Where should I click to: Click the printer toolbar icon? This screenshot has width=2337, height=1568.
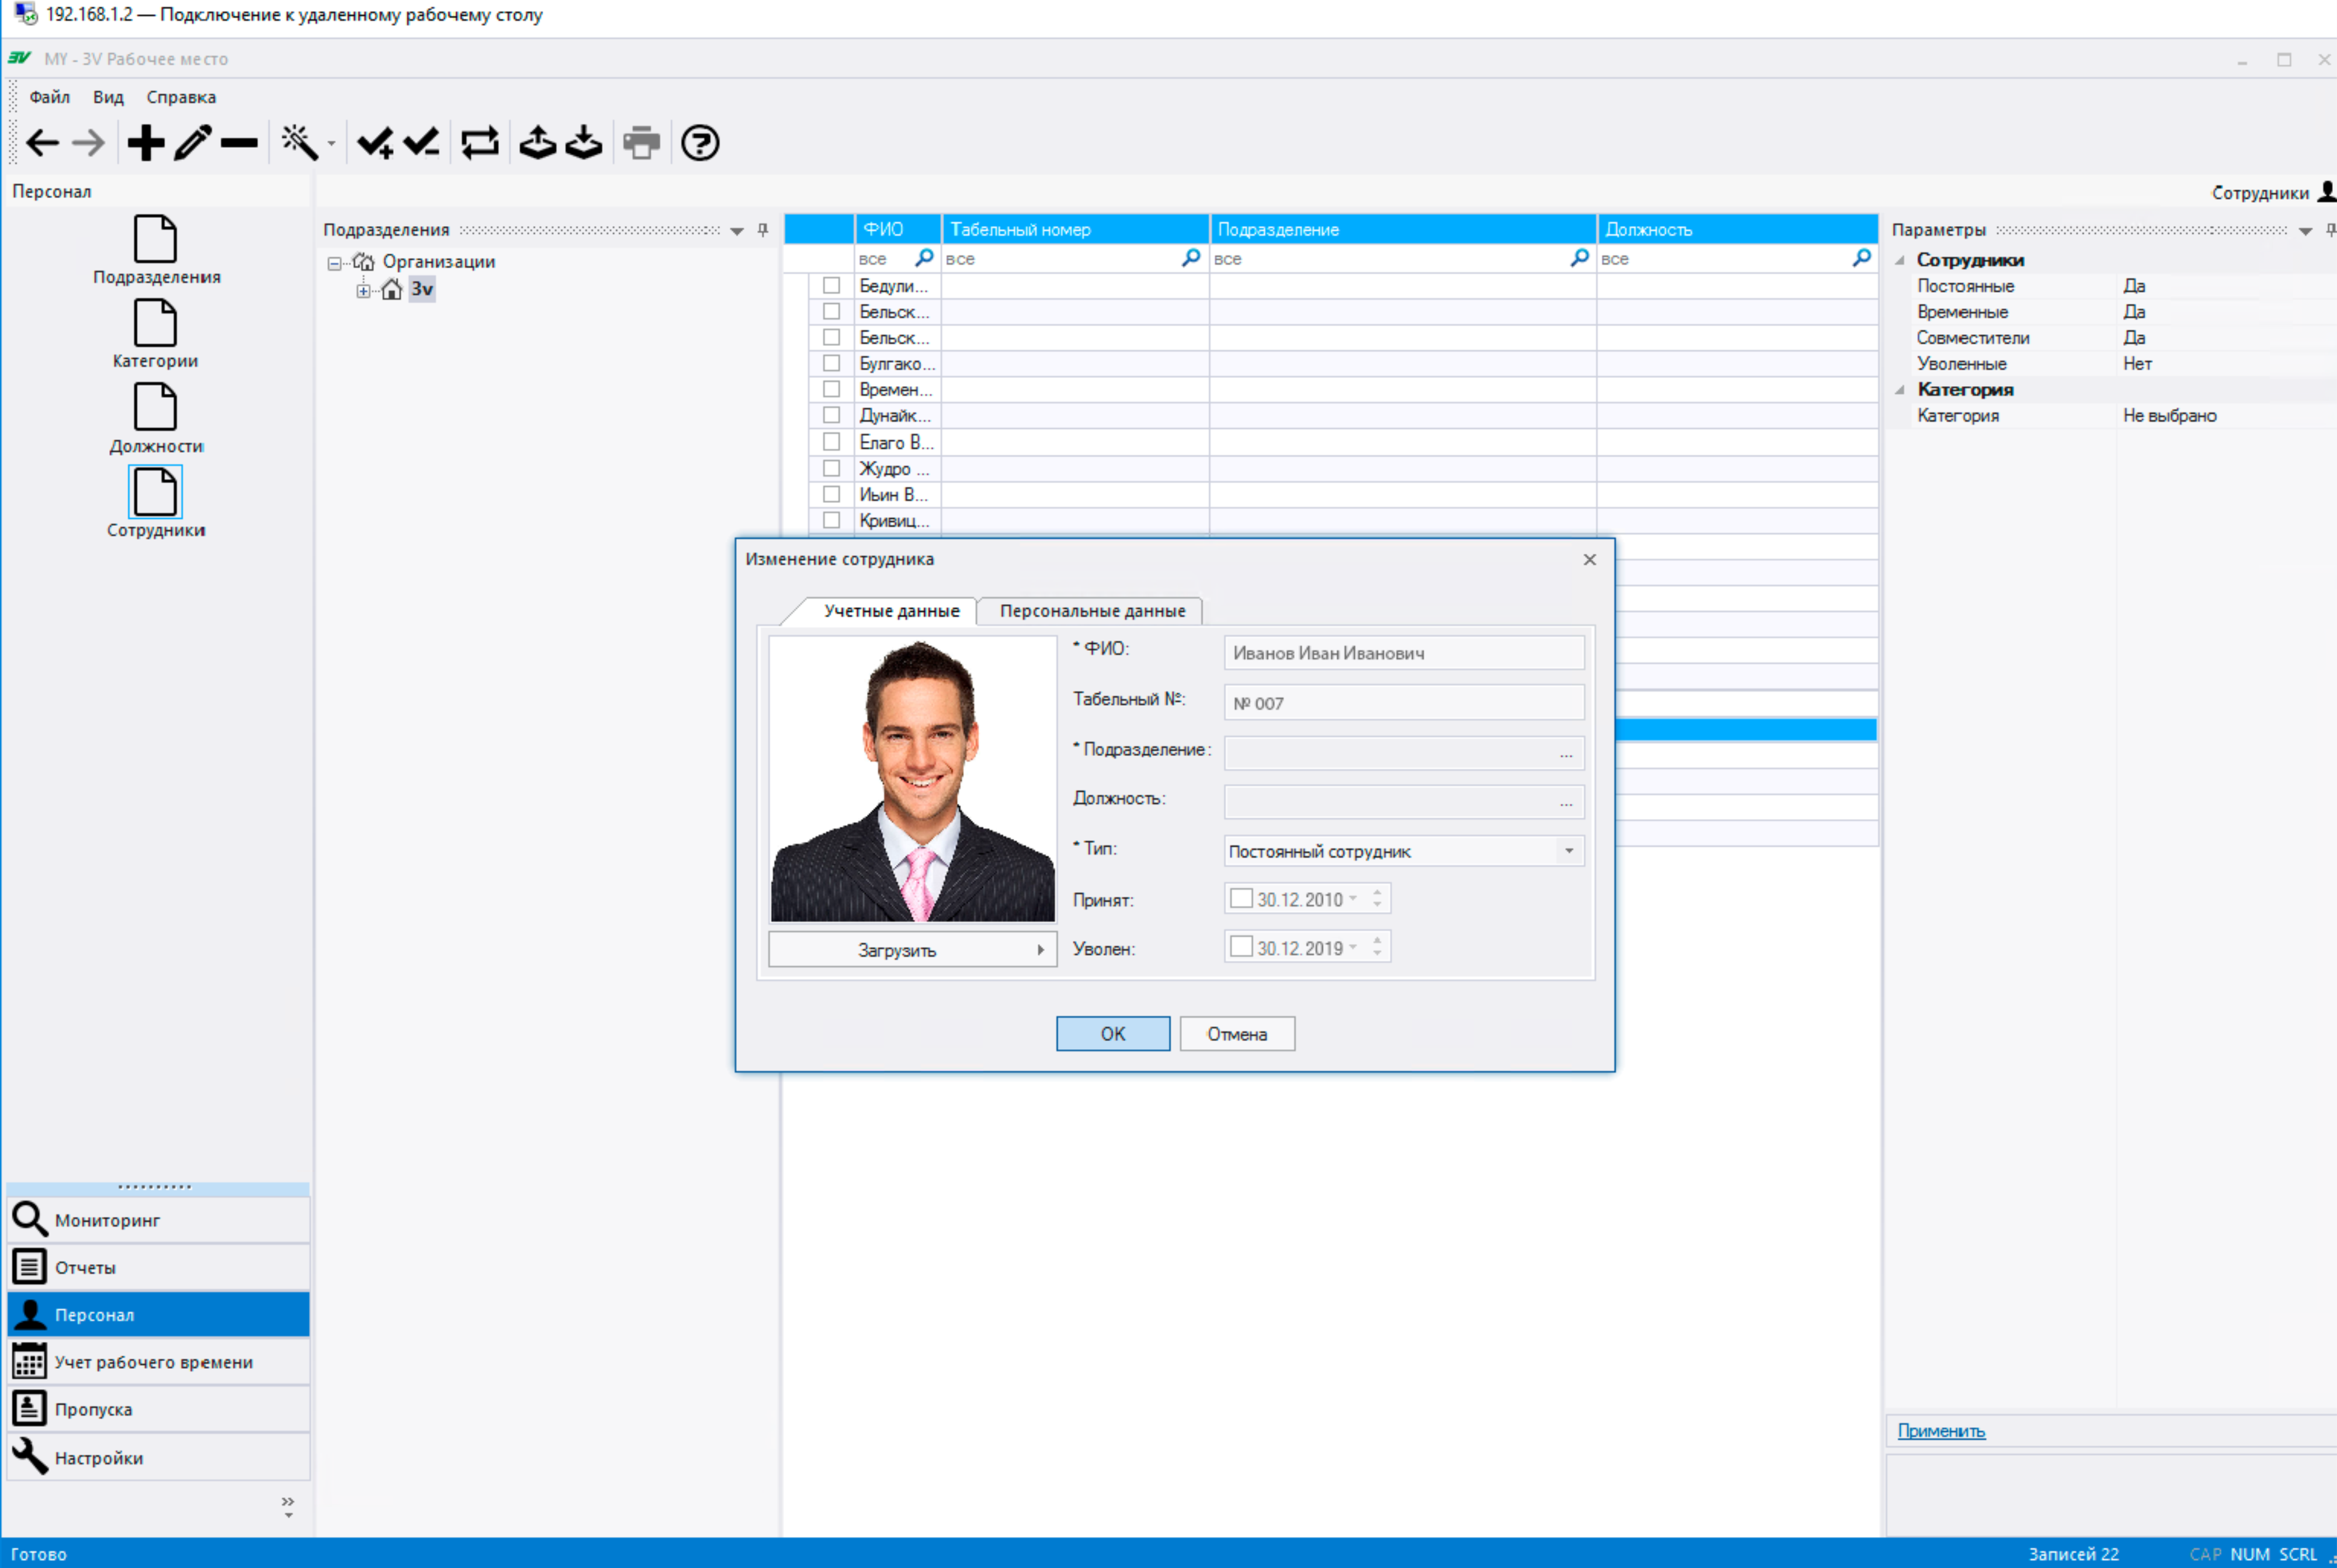click(x=642, y=143)
